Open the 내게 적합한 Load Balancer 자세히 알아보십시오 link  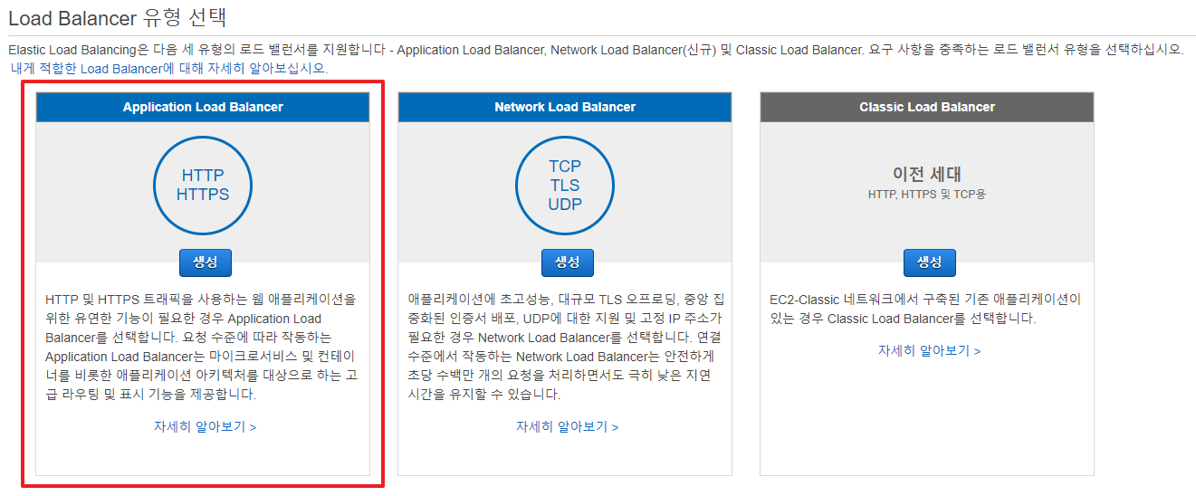(x=169, y=68)
